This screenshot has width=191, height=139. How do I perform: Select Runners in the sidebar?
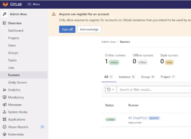click(24, 75)
